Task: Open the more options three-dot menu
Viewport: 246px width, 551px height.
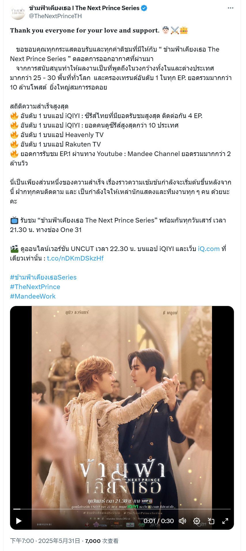Action: pyautogui.click(x=230, y=8)
